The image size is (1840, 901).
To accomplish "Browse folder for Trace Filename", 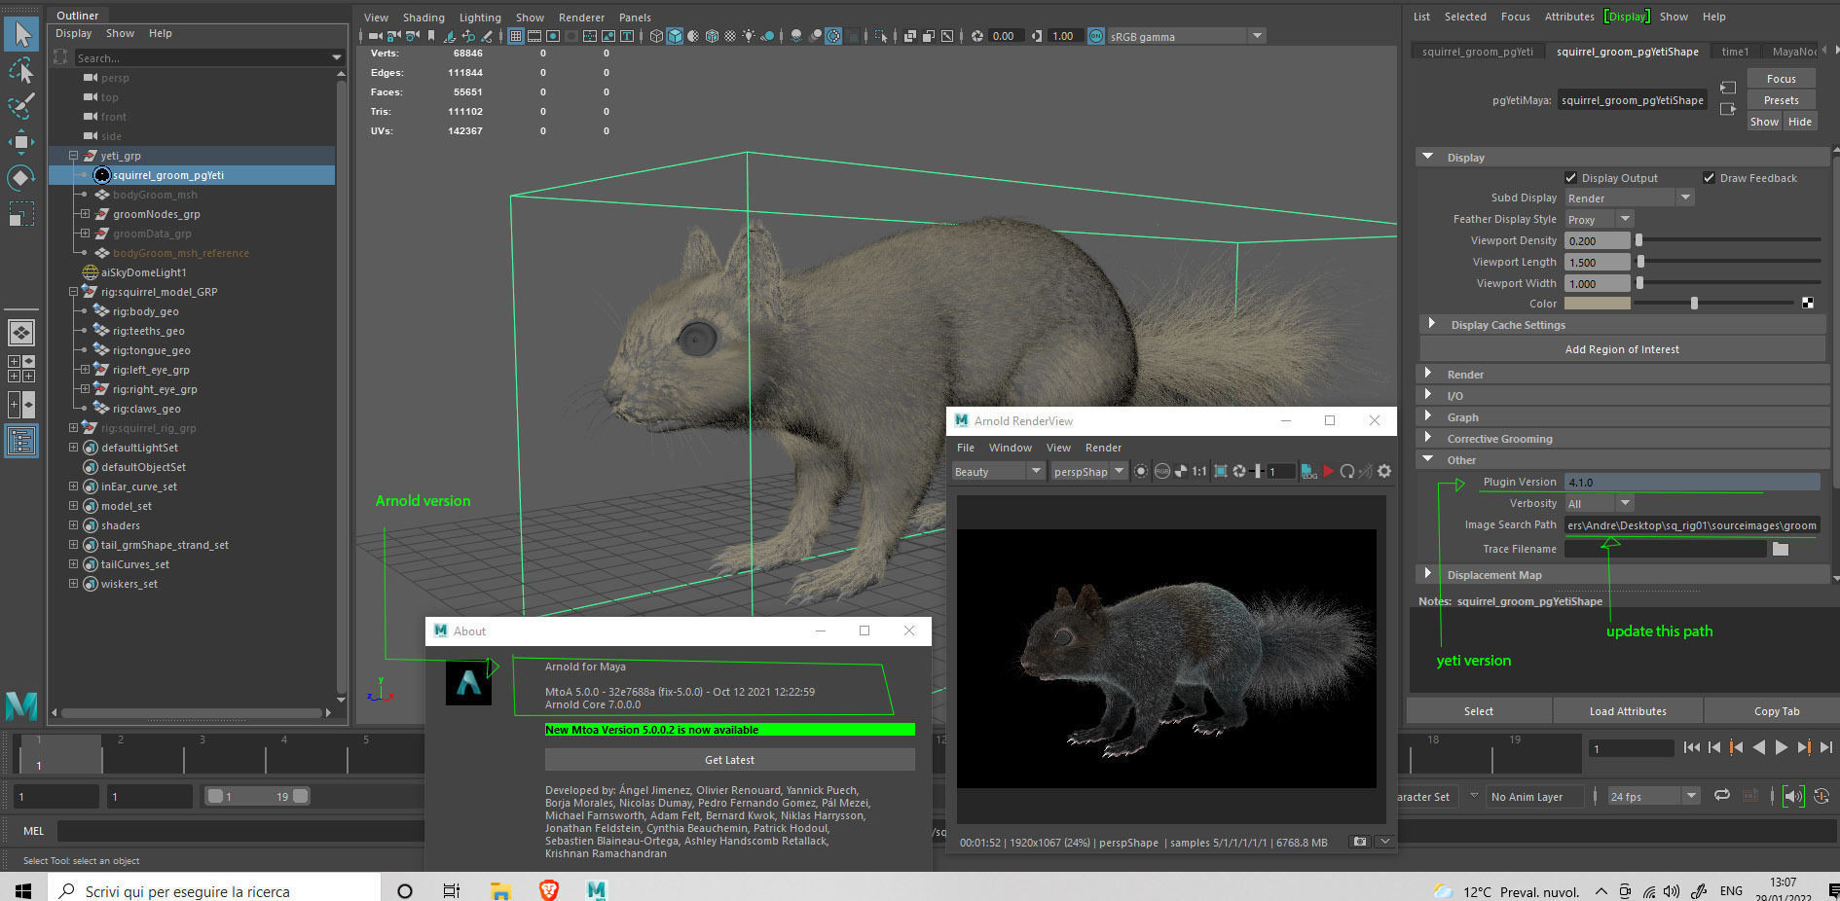I will point(1781,549).
